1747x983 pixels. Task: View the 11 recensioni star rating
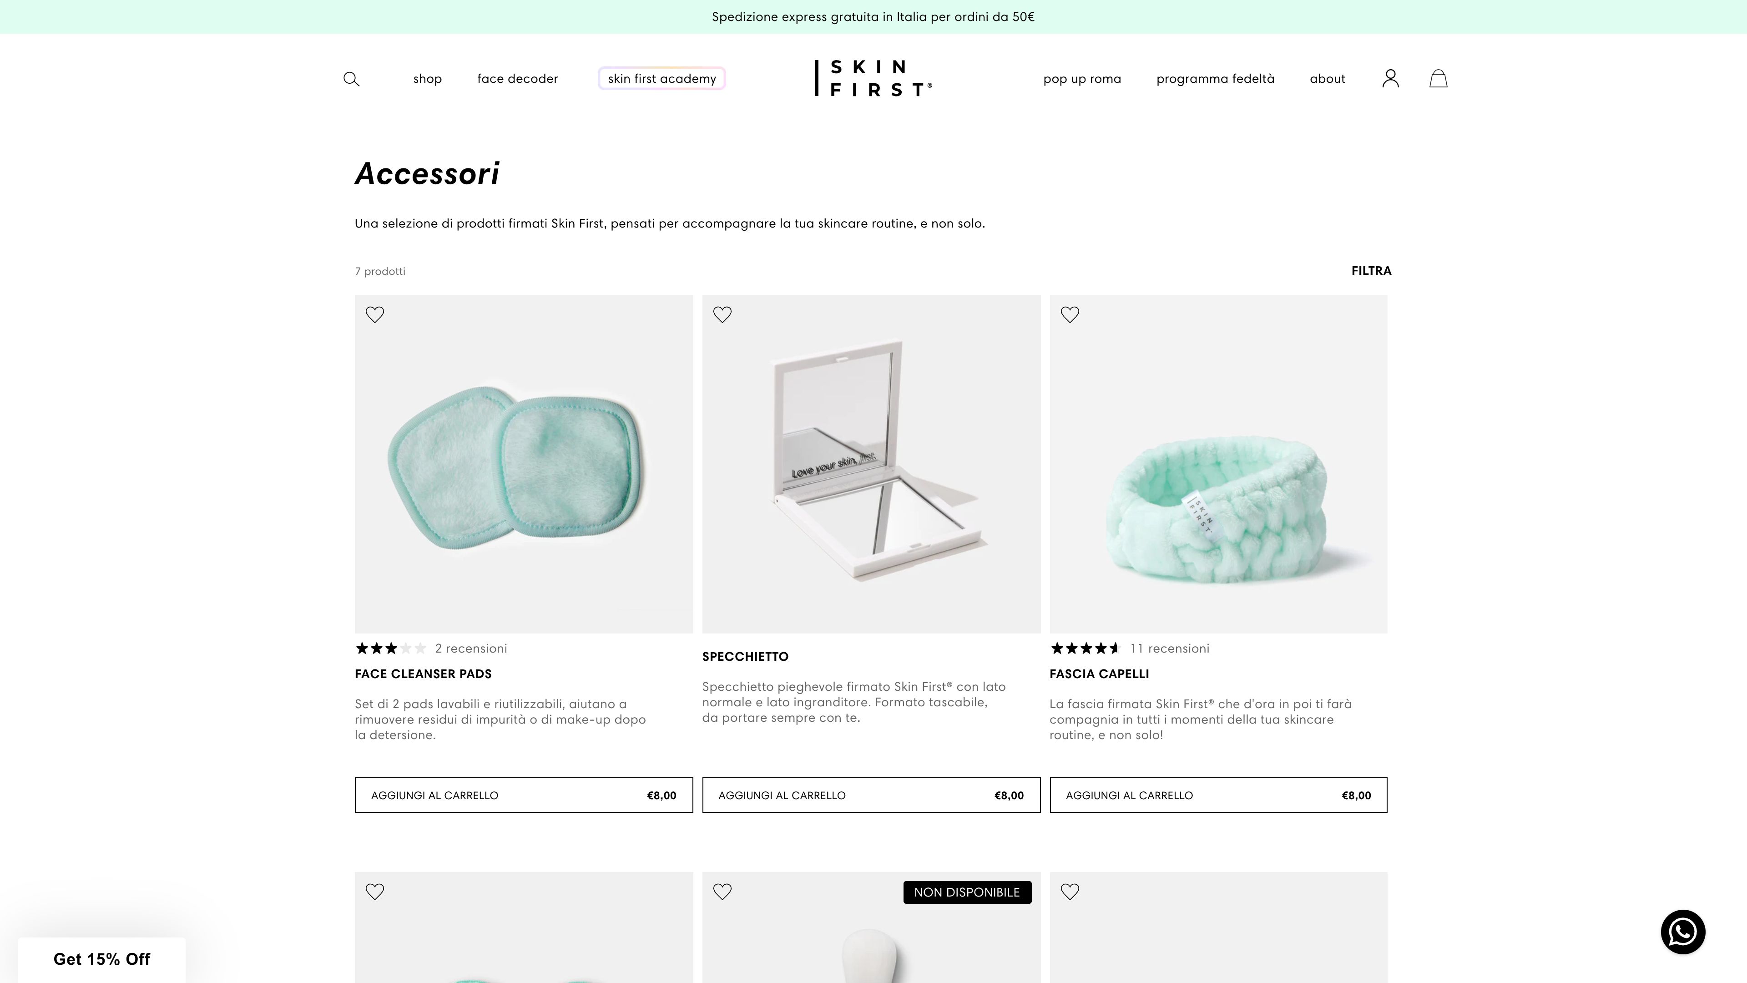click(1129, 649)
